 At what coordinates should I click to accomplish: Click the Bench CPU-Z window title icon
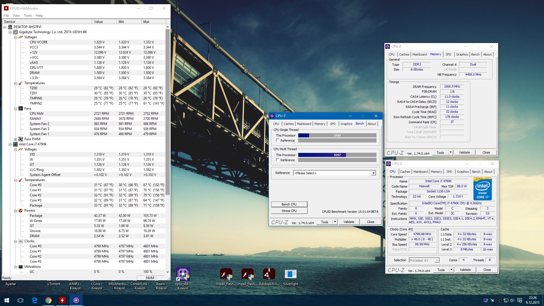272,116
